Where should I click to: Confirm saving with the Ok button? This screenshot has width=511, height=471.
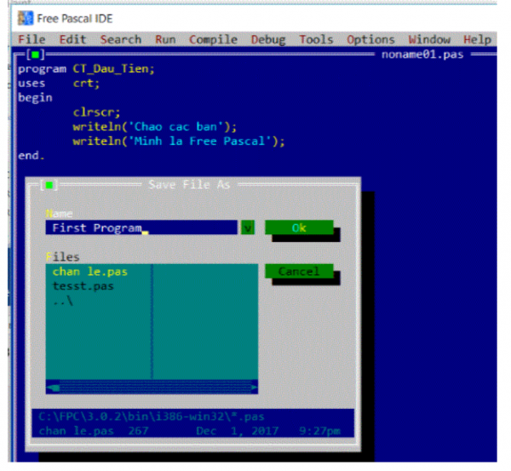(299, 227)
